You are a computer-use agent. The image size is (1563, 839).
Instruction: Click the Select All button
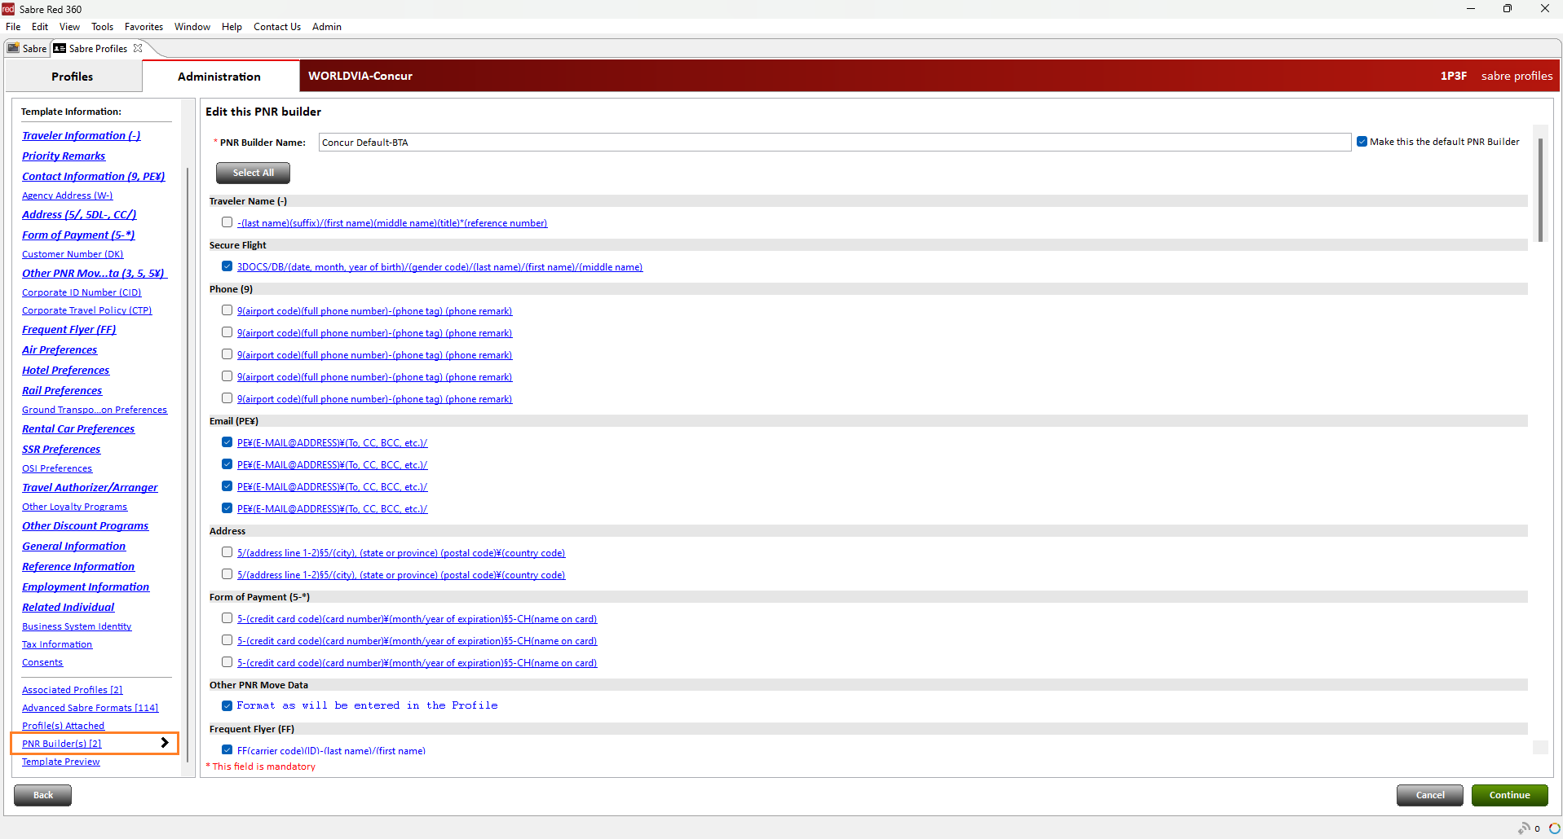pos(253,173)
